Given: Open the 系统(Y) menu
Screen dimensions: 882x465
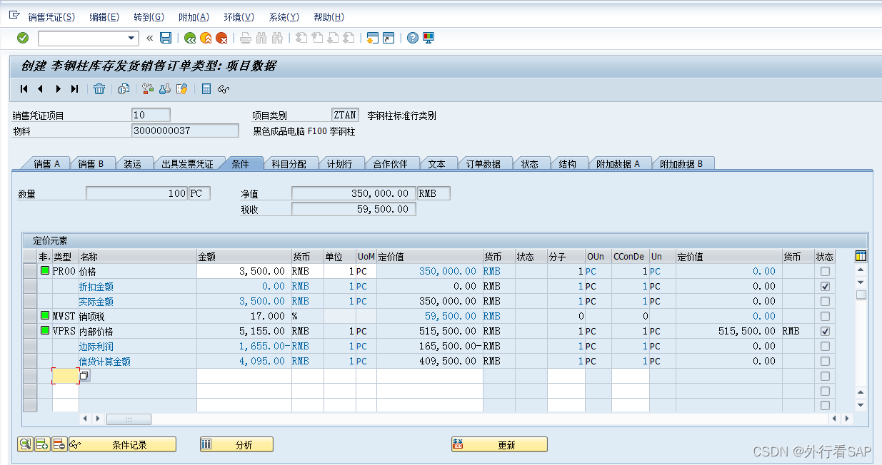Looking at the screenshot, I should 284,17.
